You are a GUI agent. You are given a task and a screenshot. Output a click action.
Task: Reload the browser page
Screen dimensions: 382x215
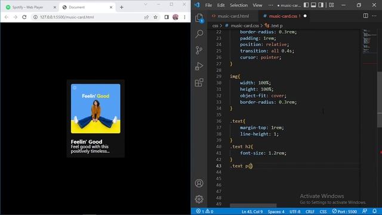tap(24, 17)
